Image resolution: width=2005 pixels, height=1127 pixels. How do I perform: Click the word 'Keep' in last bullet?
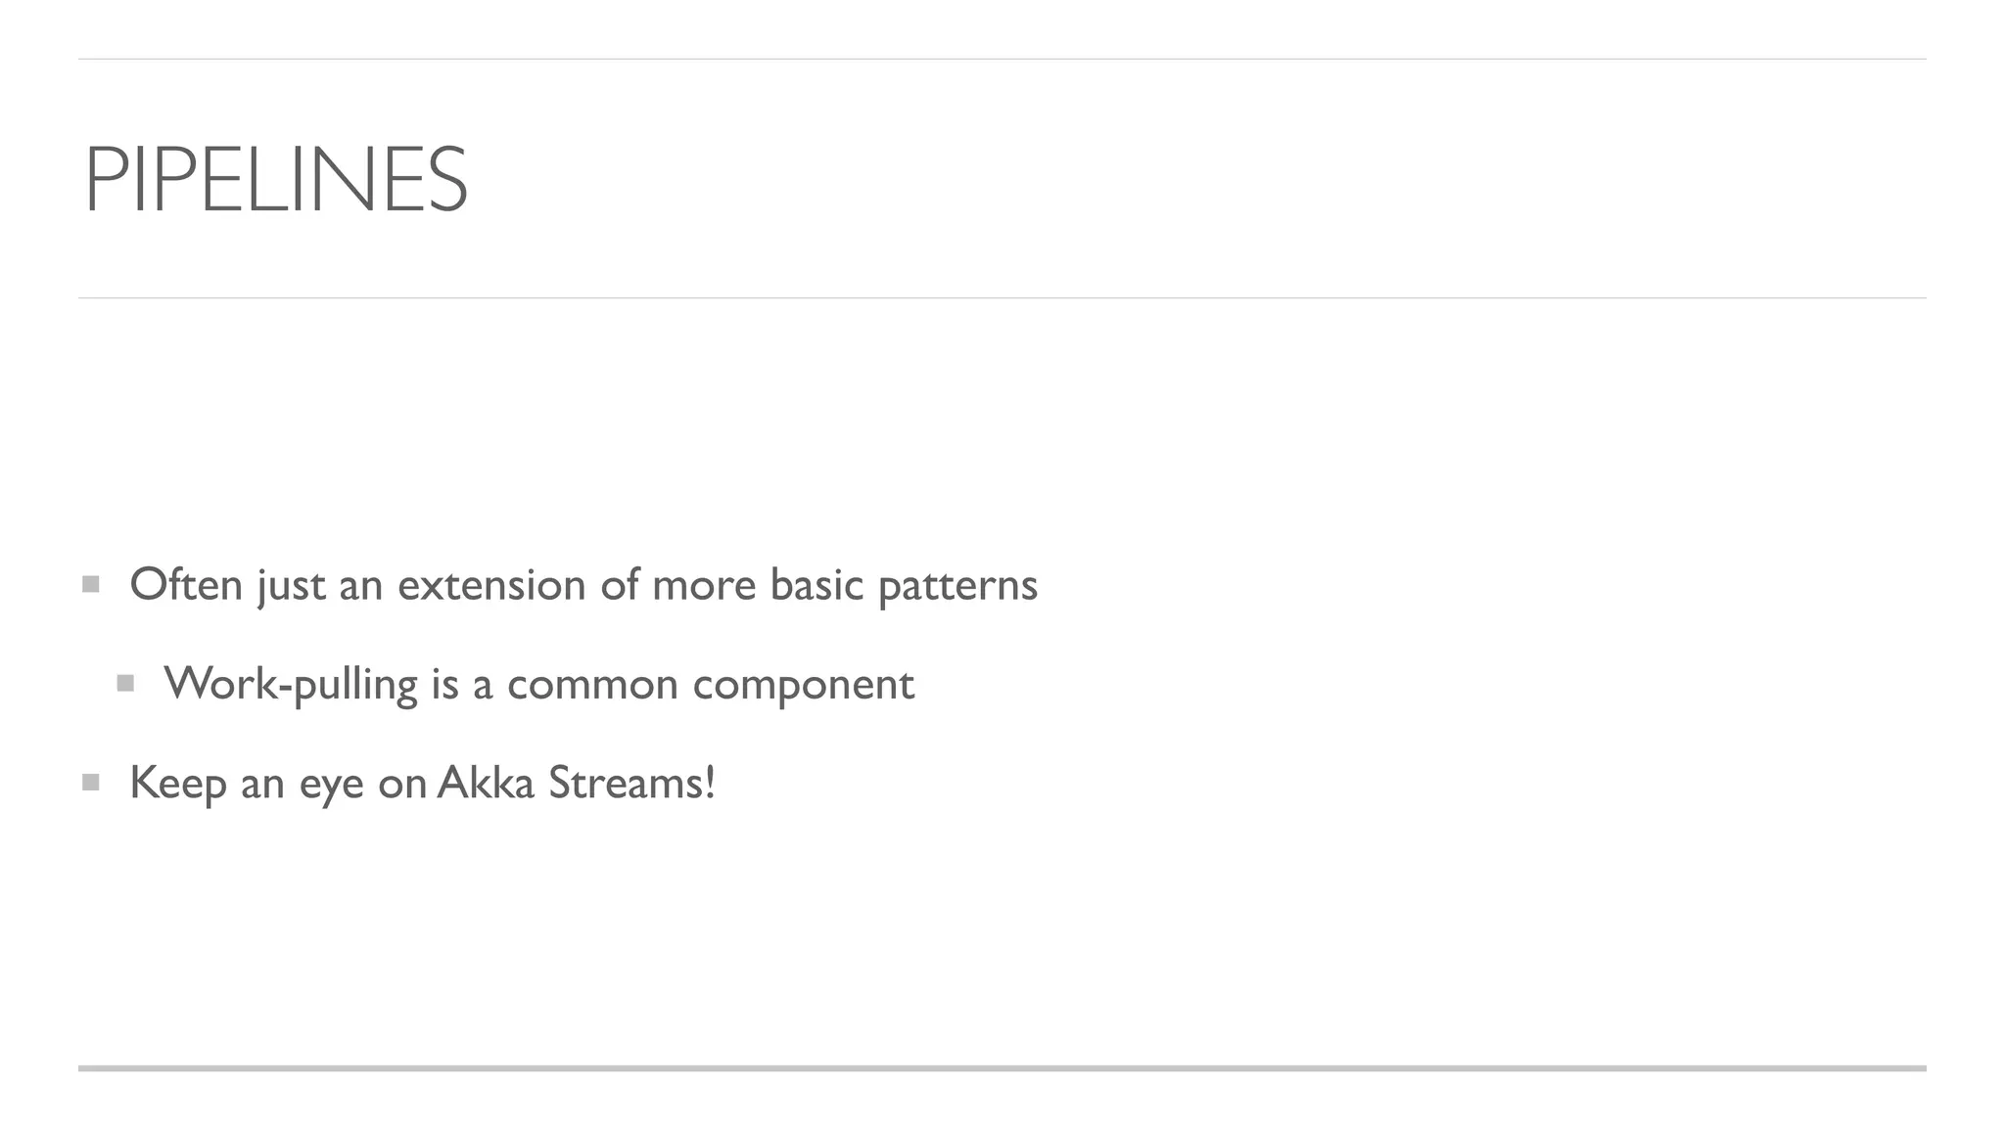(x=178, y=784)
